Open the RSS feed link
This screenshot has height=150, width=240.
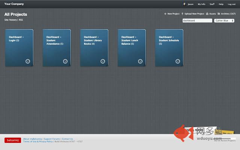point(21,19)
